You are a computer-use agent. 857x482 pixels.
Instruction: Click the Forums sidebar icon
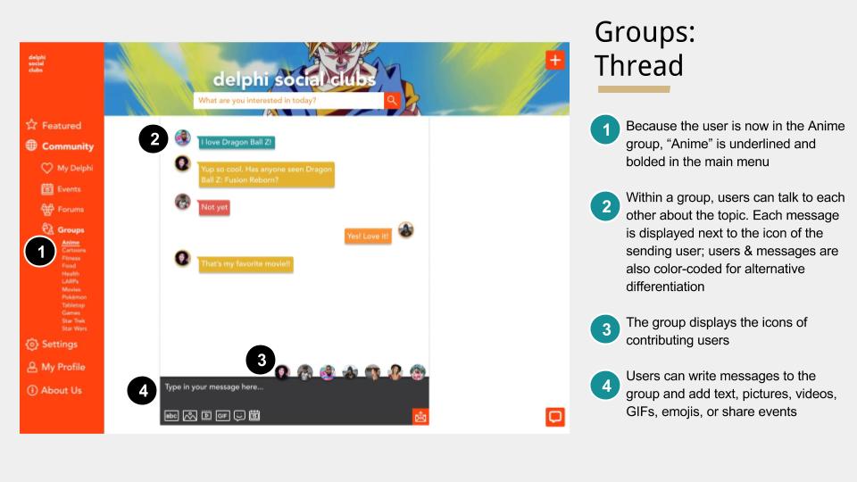click(x=47, y=209)
